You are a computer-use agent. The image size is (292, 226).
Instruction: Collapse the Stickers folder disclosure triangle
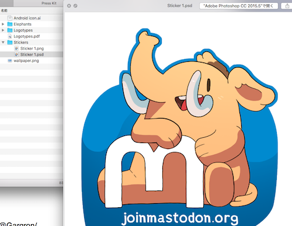pos(3,42)
